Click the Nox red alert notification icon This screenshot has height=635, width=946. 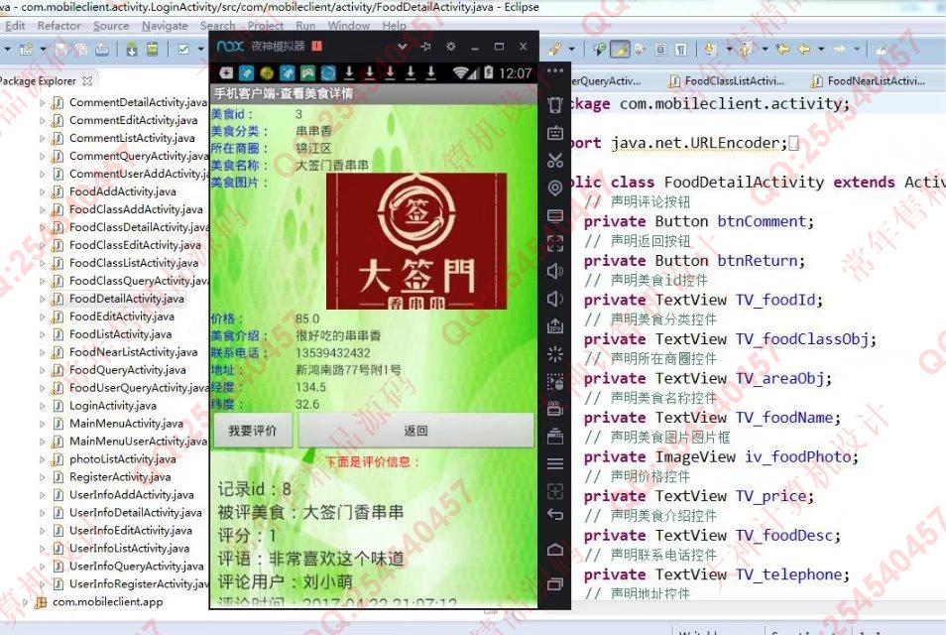pyautogui.click(x=316, y=46)
